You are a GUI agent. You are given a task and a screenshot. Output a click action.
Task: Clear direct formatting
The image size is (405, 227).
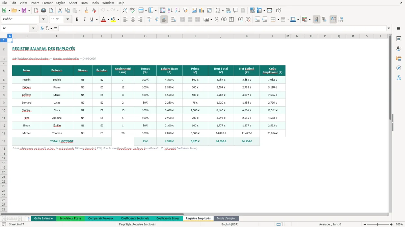coord(93,10)
